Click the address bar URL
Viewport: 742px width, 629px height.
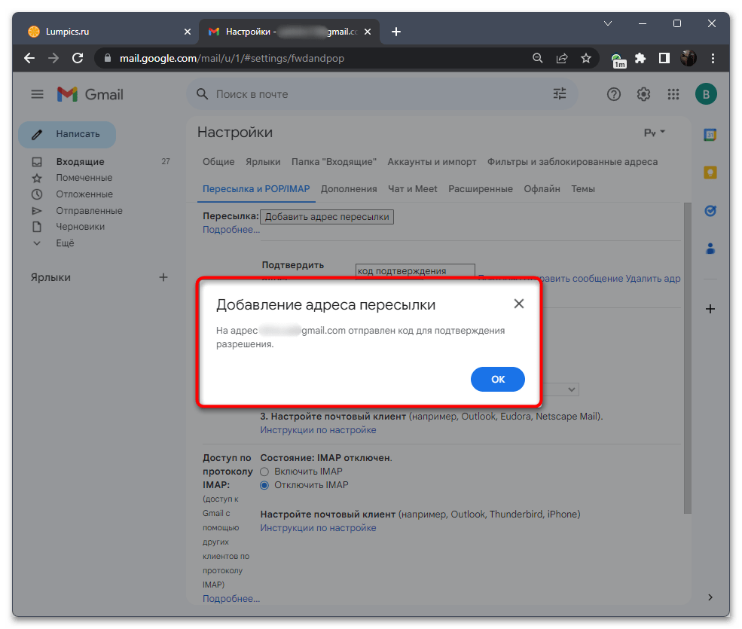[x=231, y=58]
